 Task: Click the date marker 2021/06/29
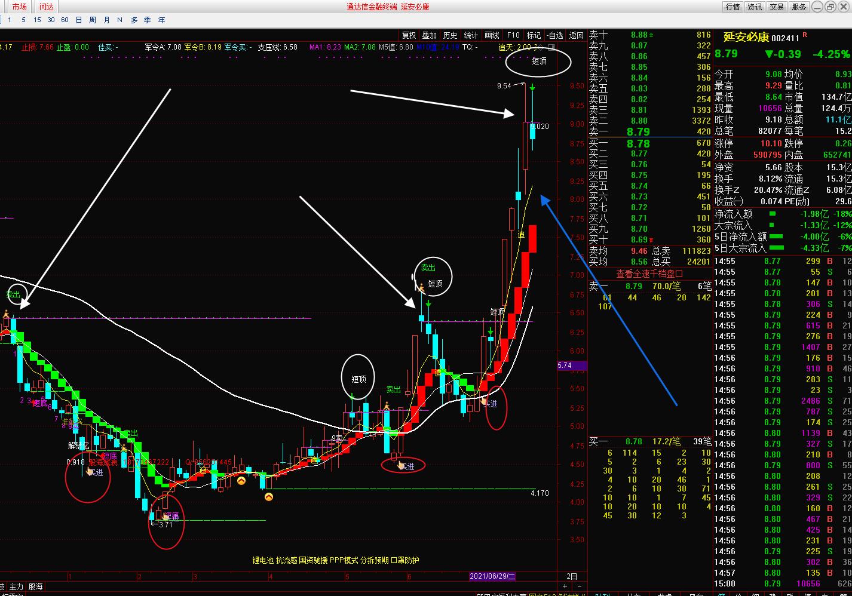(x=492, y=576)
